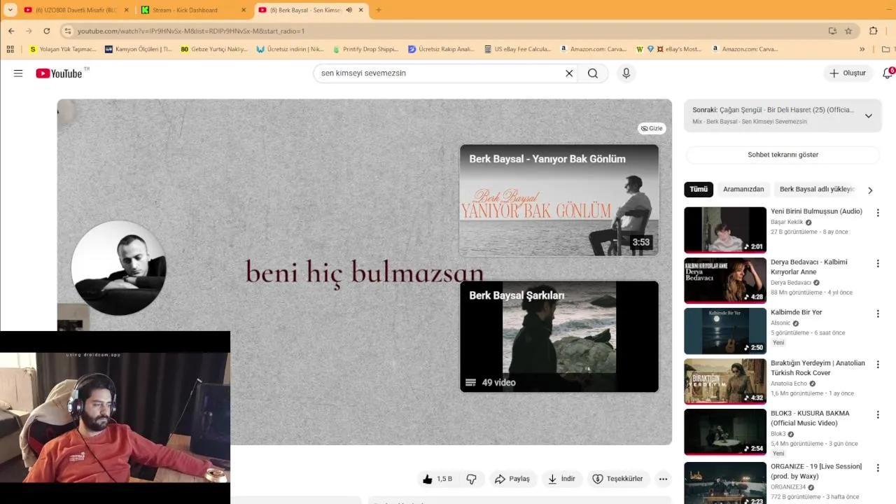Image resolution: width=896 pixels, height=504 pixels.
Task: Go to YouTube home via logo
Action: coord(59,73)
